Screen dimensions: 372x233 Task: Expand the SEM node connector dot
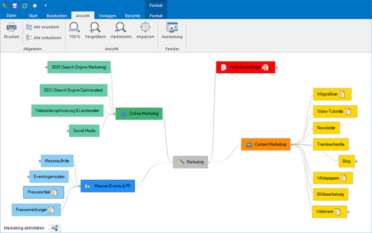point(46,68)
